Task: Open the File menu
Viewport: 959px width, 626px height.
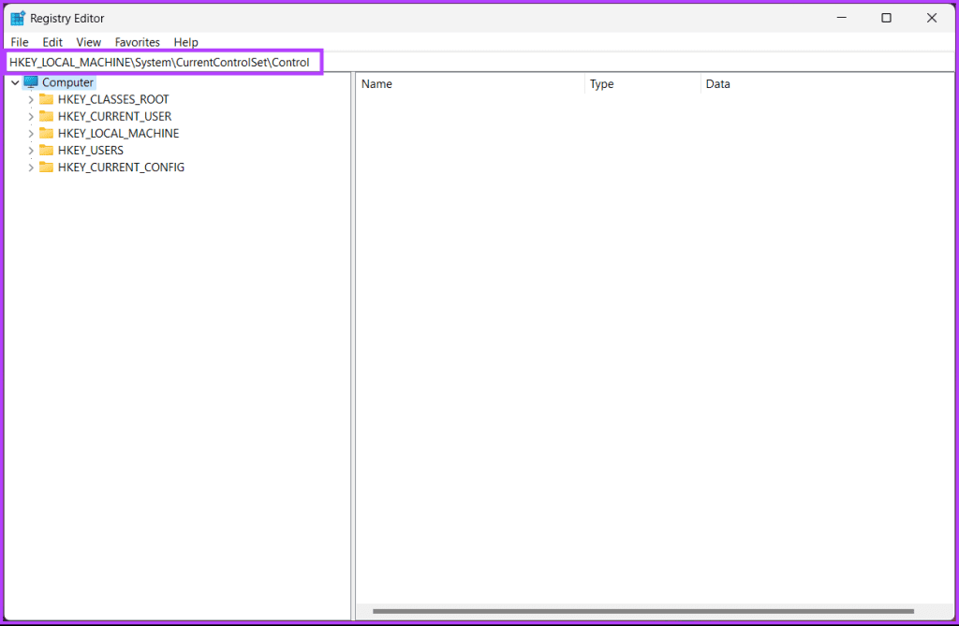Action: tap(19, 42)
